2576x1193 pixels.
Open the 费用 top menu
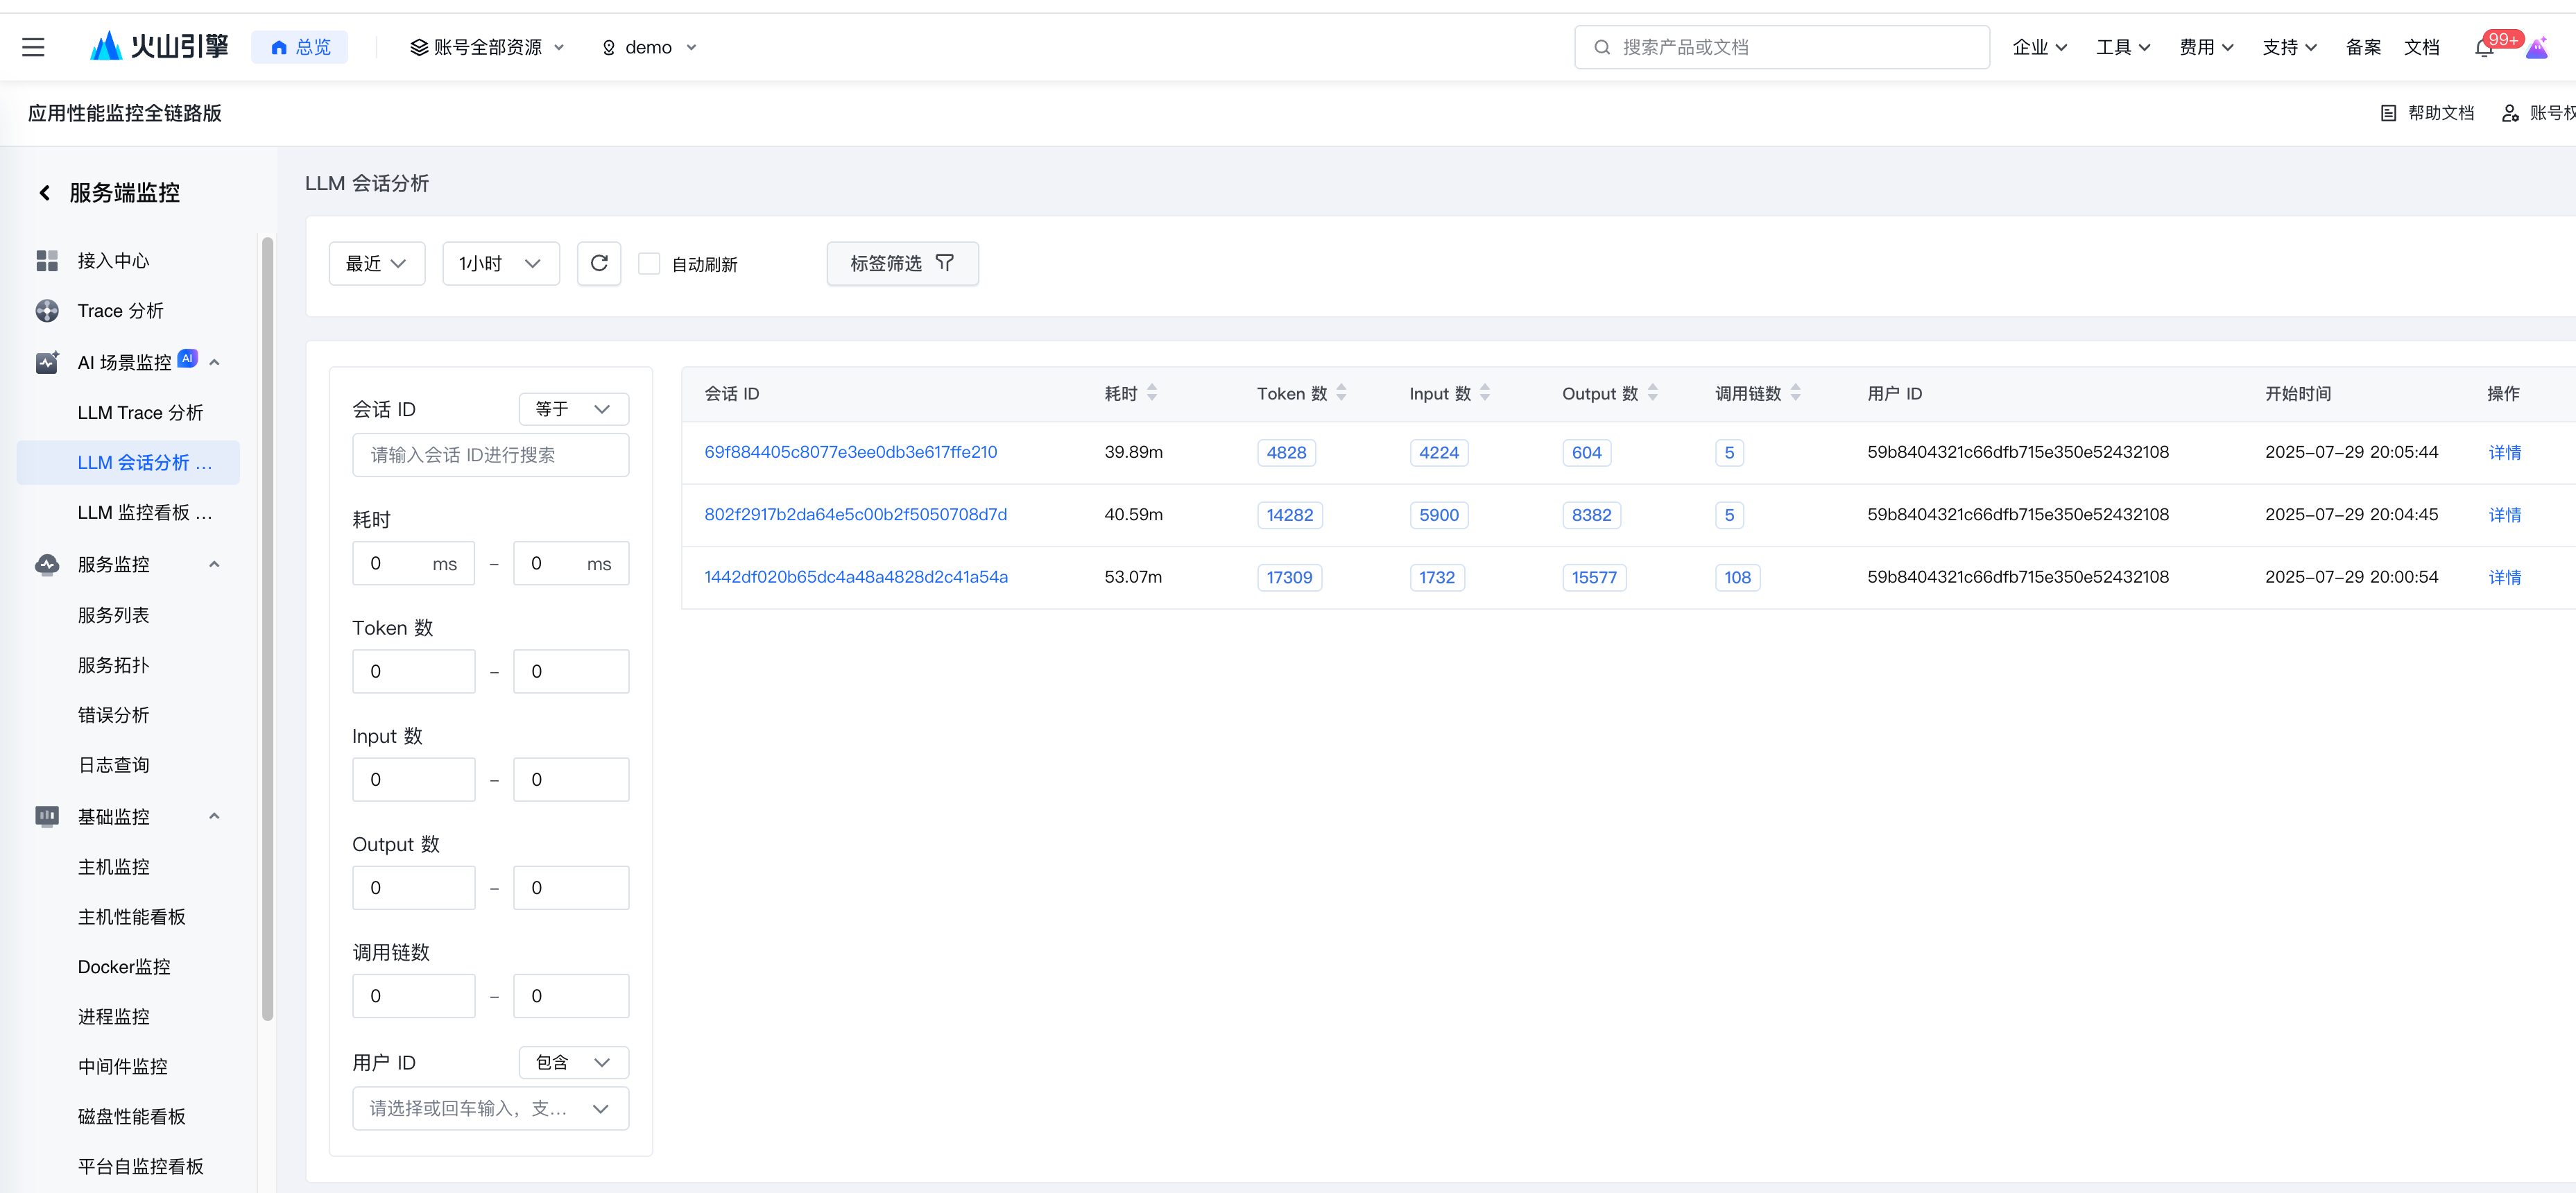2205,47
